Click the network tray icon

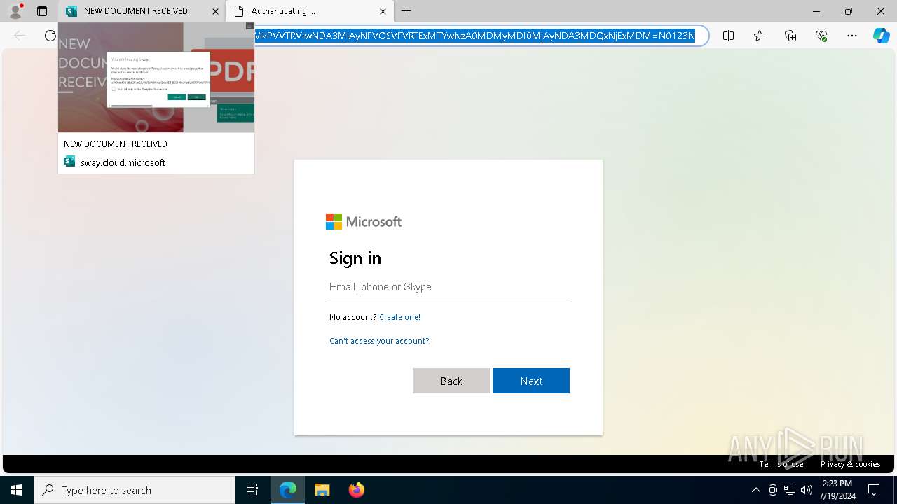point(790,490)
